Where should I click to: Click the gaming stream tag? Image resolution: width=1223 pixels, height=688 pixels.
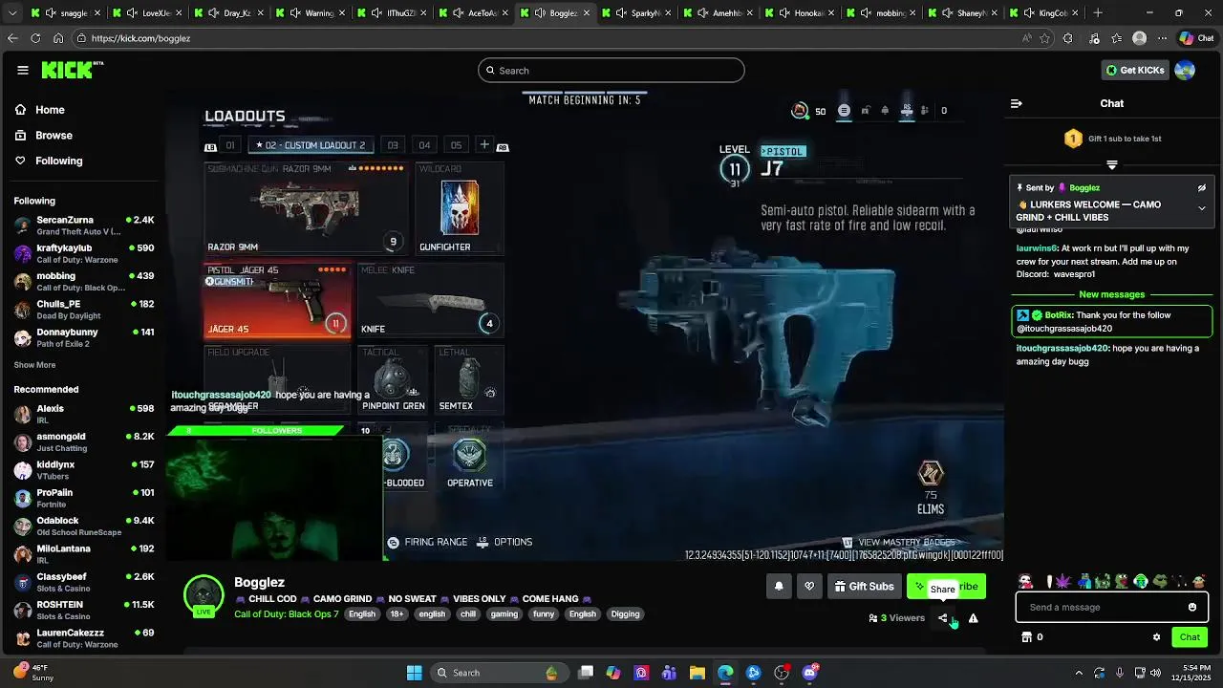504,614
